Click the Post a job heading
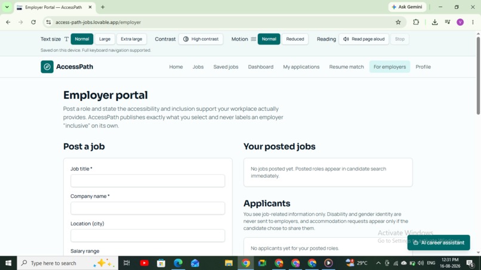This screenshot has width=481, height=270. [84, 147]
